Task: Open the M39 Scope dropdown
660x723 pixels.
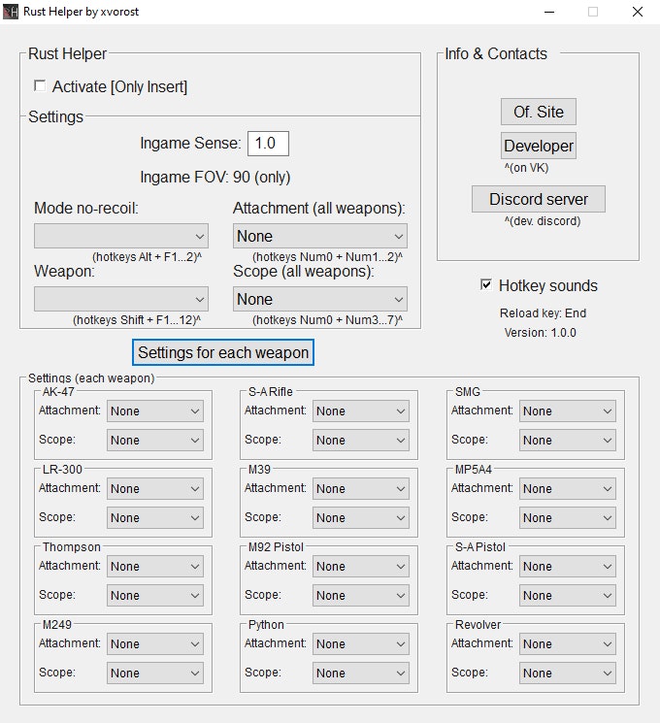Action: point(361,517)
